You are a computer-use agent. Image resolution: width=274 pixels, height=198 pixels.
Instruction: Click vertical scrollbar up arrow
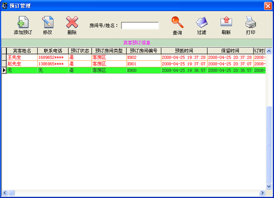[269, 51]
